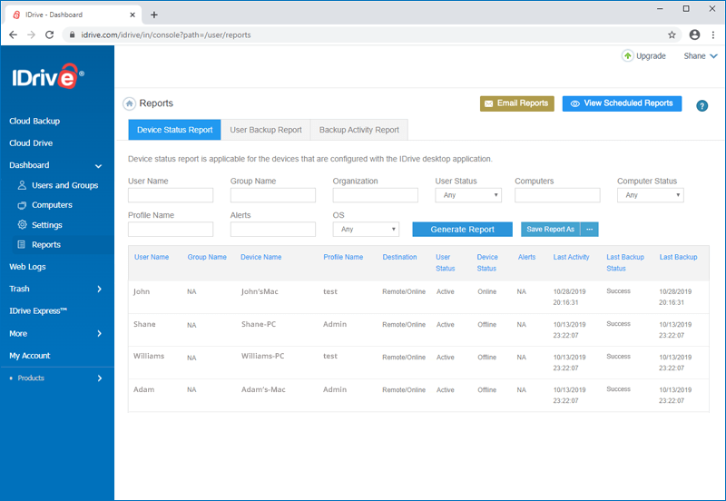Reload the page with refresh icon
The height and width of the screenshot is (501, 726).
50,34
